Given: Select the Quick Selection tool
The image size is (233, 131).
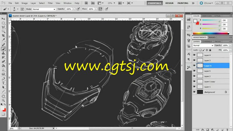Looking at the screenshot, I should (x=3, y=31).
